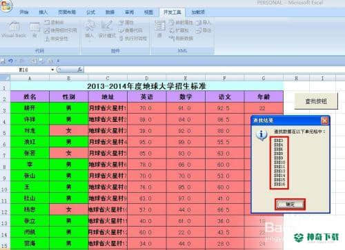Open the 插入 controls dropdown in 控件 group
Image resolution: width=345 pixels, height=250 pixels.
pyautogui.click(x=89, y=30)
